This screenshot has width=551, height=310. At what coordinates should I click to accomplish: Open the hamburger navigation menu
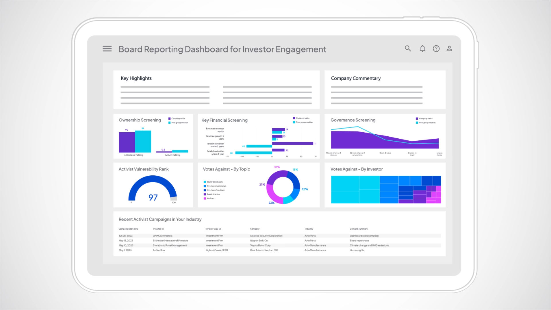[x=107, y=49]
